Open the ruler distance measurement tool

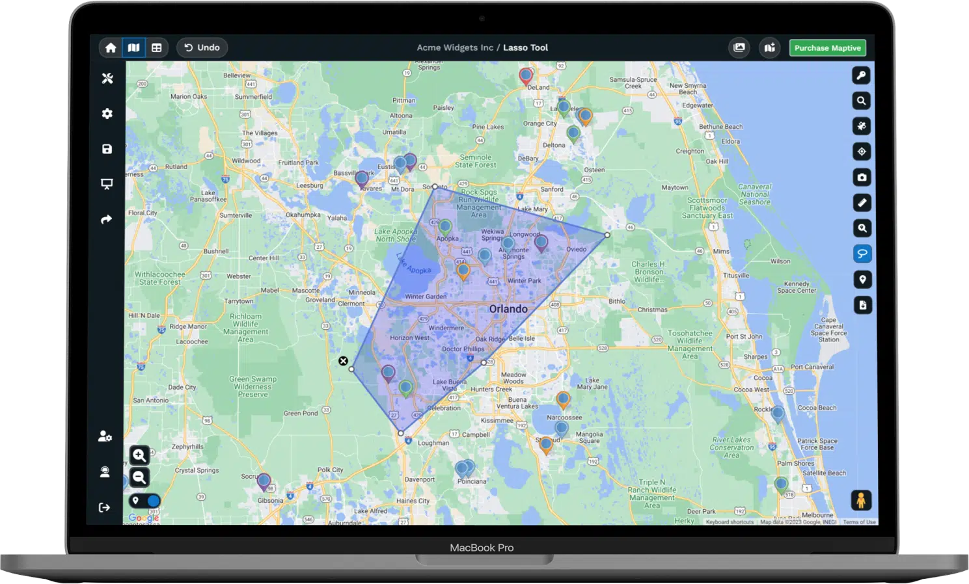(x=862, y=203)
